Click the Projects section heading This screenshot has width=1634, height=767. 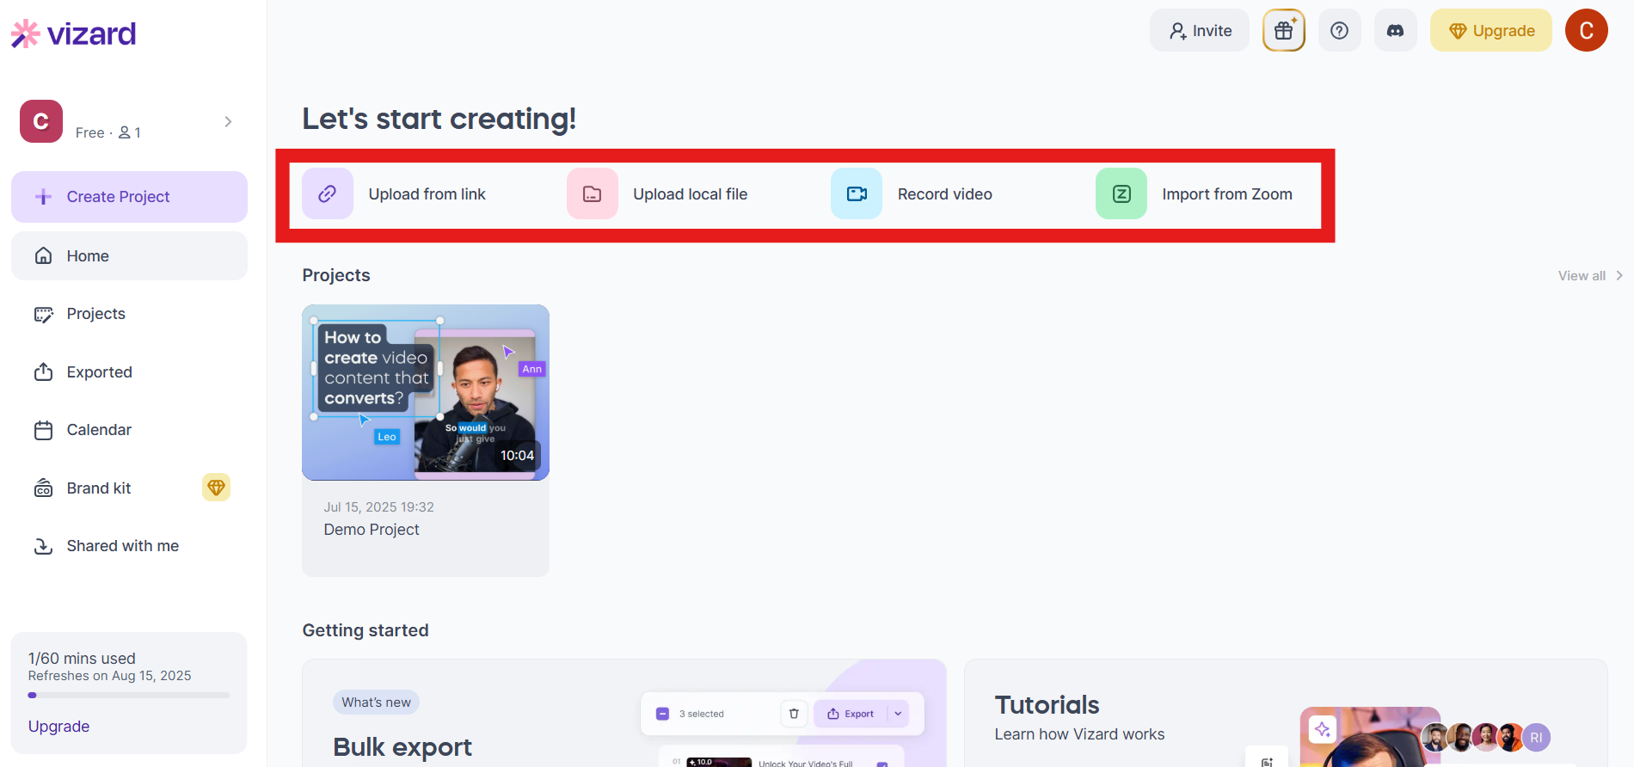336,275
